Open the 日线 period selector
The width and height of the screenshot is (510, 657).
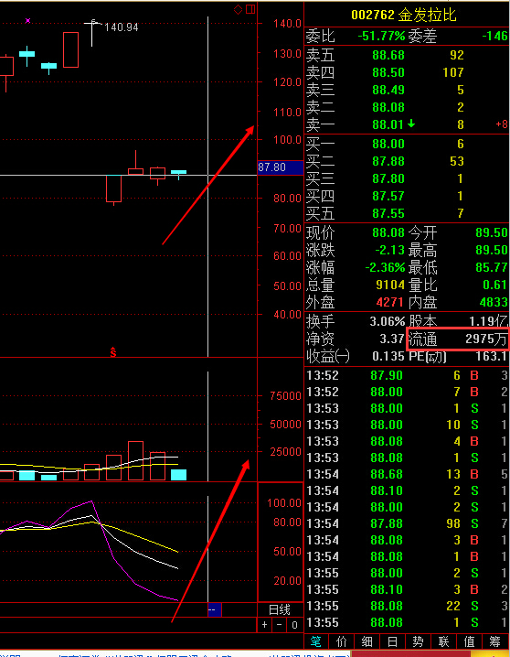pos(280,609)
